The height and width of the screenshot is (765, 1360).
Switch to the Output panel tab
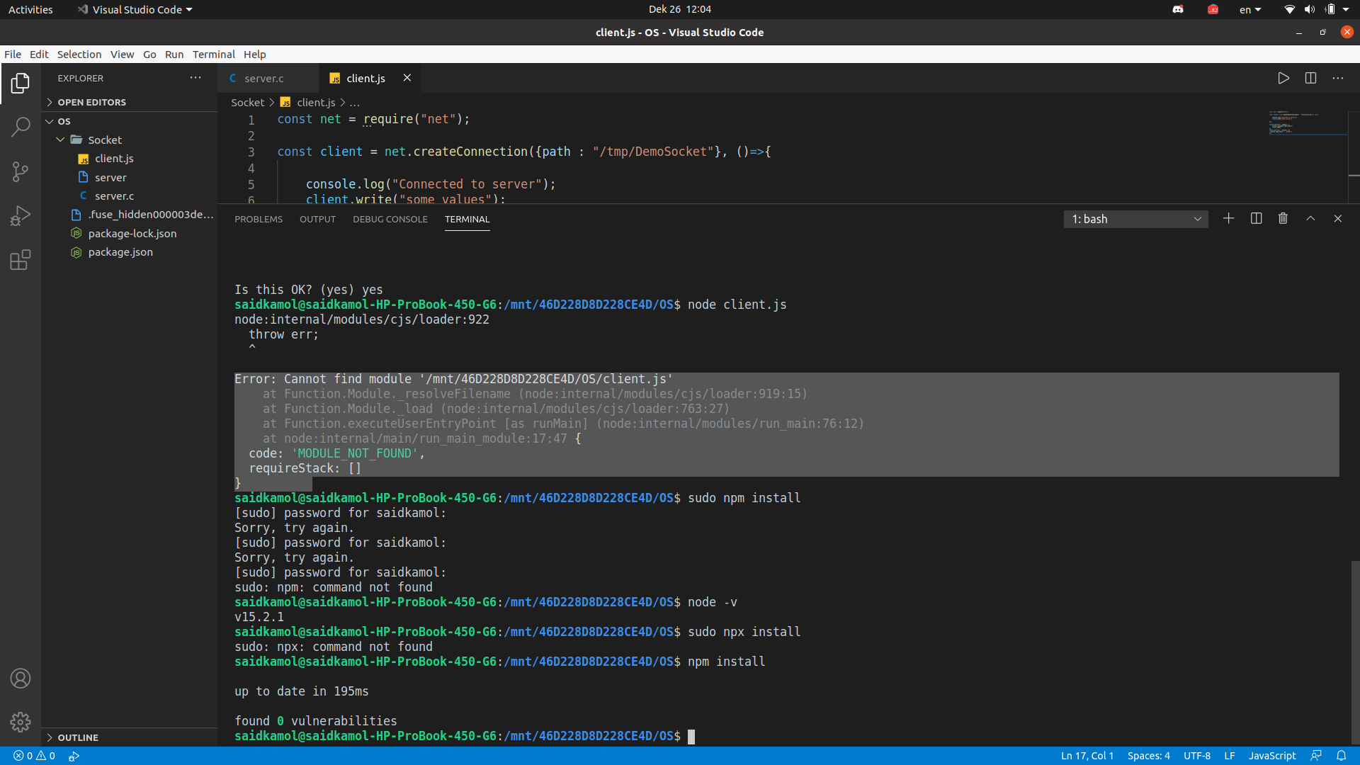tap(317, 219)
